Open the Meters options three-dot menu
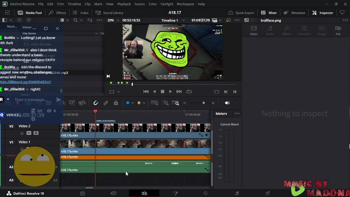Screen dimensions: 350x197 (x=237, y=114)
